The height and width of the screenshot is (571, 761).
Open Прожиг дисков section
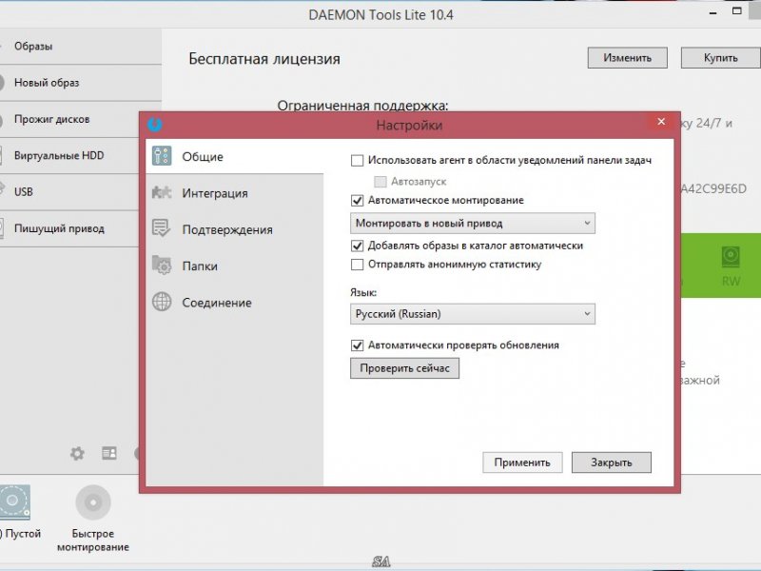click(x=69, y=119)
